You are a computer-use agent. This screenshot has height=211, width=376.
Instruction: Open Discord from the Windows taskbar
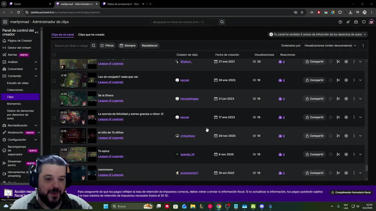pos(262,206)
